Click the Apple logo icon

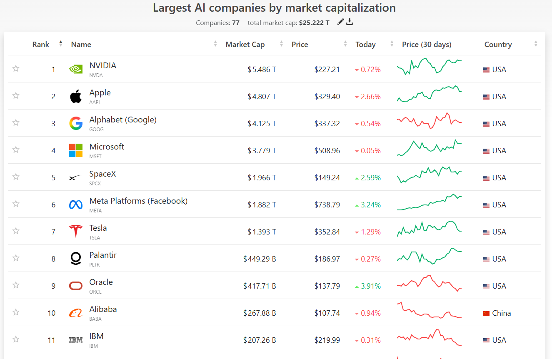pos(76,97)
